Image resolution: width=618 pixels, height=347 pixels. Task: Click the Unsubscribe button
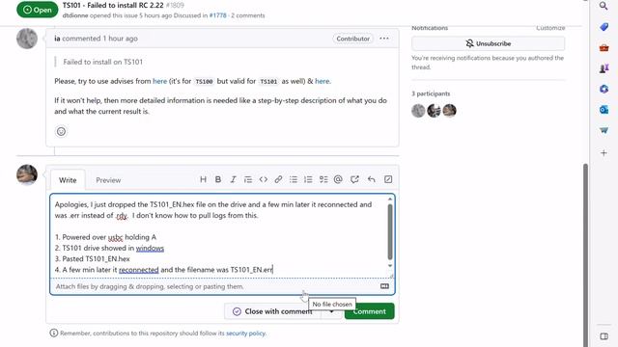pos(488,43)
